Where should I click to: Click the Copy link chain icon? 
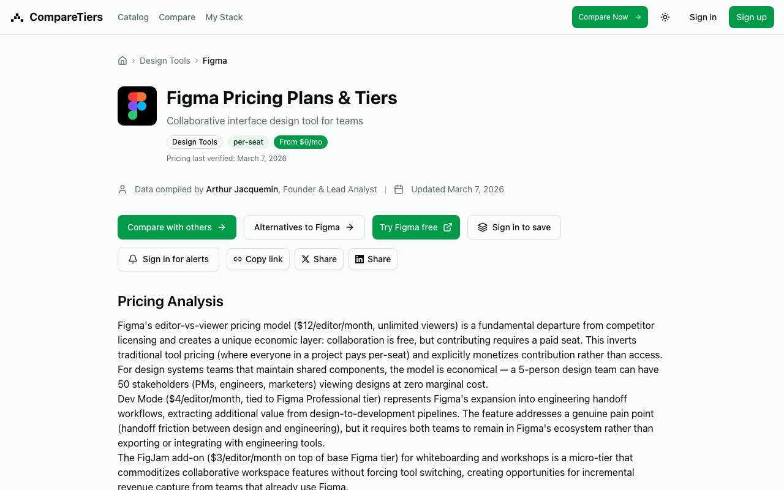(238, 259)
